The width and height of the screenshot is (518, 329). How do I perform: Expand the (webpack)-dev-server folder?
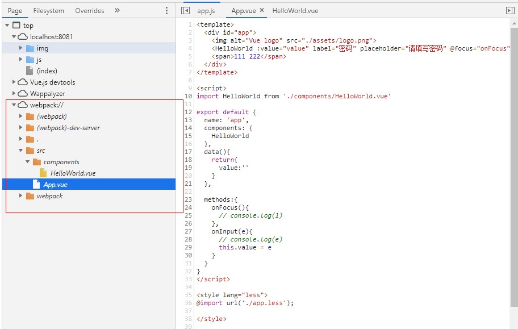pyautogui.click(x=20, y=127)
